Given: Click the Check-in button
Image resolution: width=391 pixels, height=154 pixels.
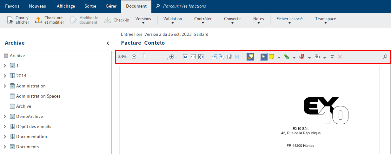Looking at the screenshot, I should [116, 20].
